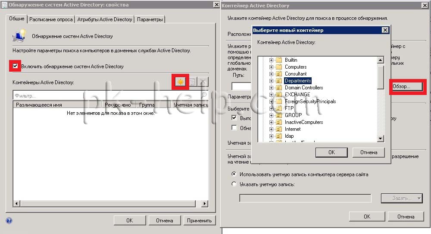
Task: Expand the InactiveComputers tree node
Action: [271, 122]
